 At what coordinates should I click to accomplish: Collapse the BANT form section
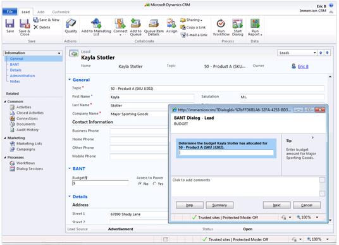pyautogui.click(x=70, y=168)
